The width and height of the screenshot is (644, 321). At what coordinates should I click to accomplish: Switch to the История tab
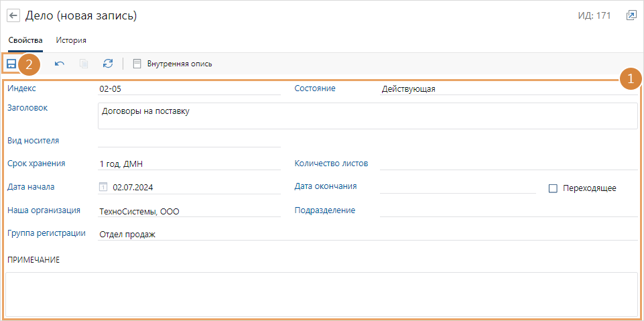pos(70,40)
